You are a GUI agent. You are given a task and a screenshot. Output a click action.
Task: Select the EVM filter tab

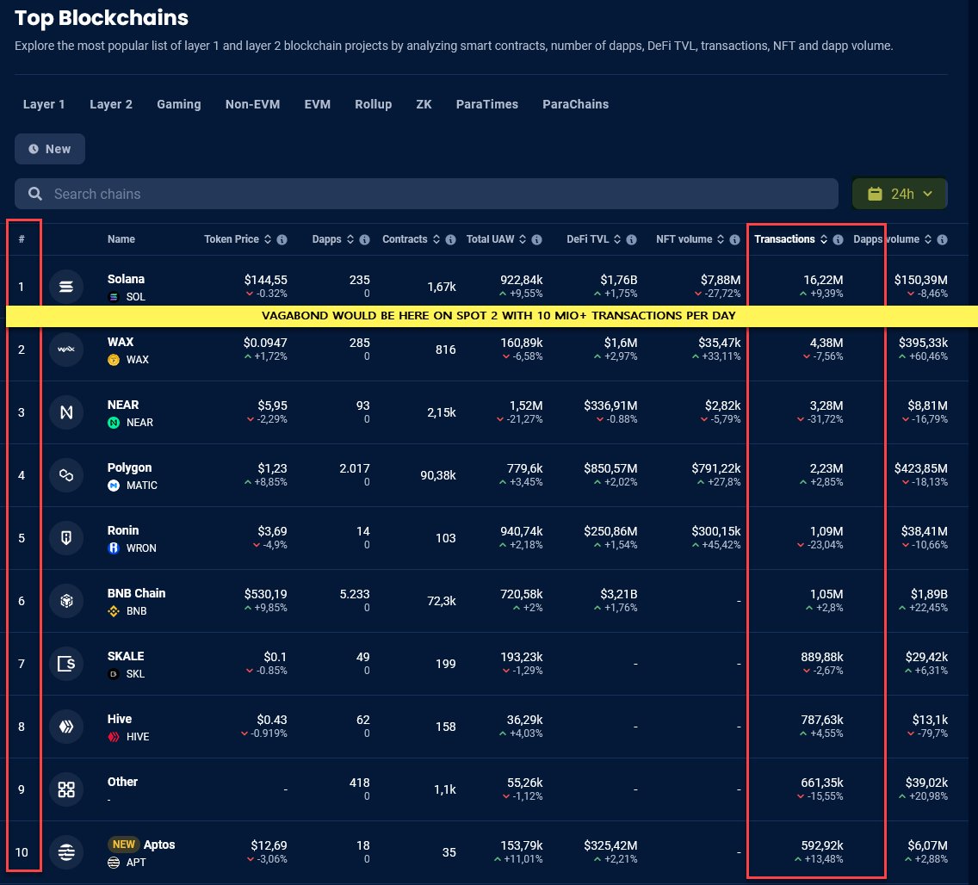[x=318, y=104]
